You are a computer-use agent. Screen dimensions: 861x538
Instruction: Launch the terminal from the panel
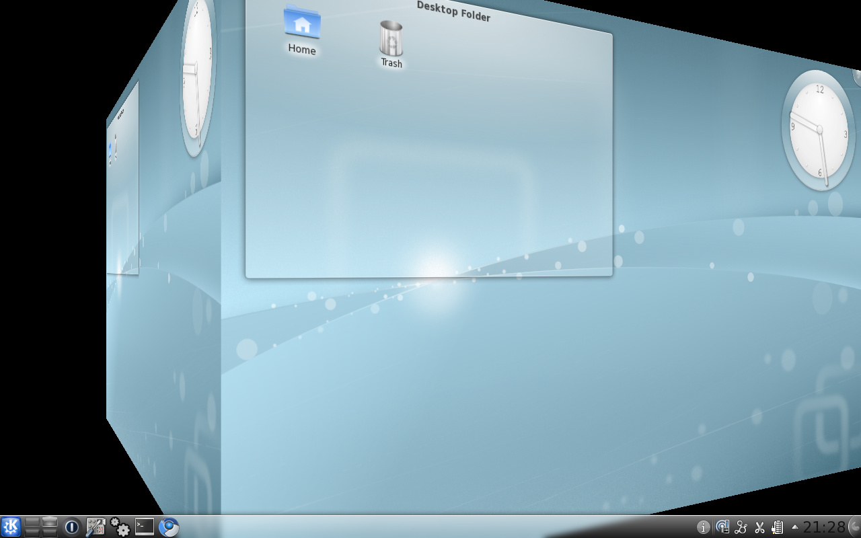click(145, 527)
